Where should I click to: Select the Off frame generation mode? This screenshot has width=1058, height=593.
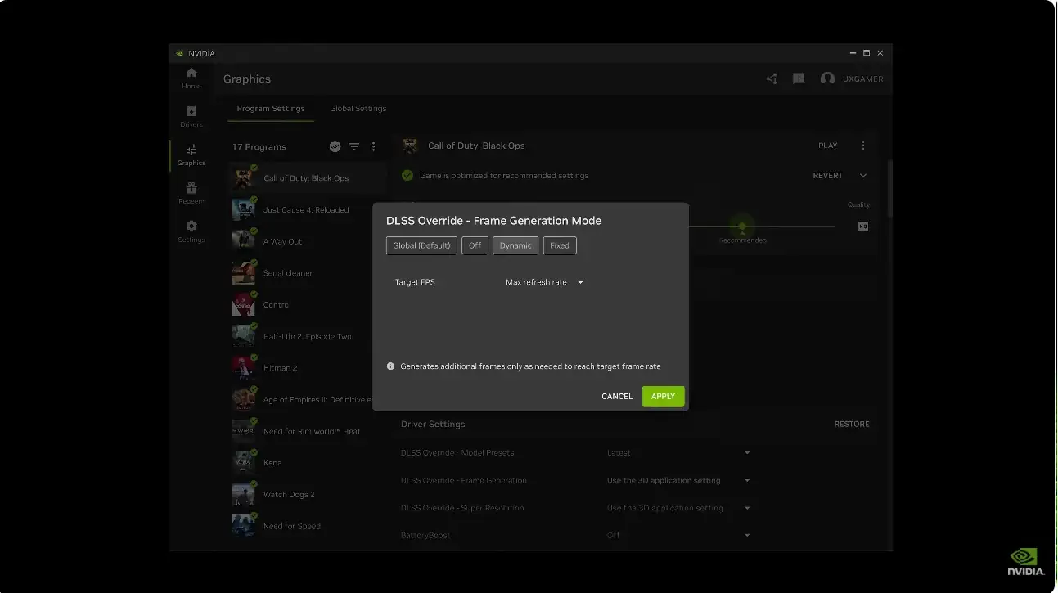pos(475,245)
